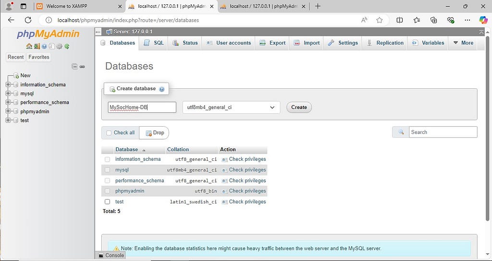
Task: Collapse page header arrows at top right
Action: click(x=481, y=32)
